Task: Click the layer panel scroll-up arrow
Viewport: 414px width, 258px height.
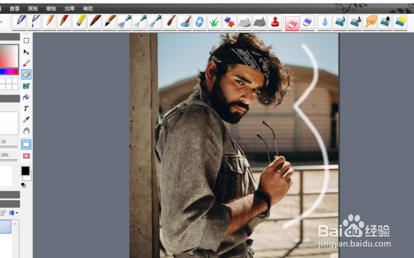Action: pyautogui.click(x=15, y=224)
